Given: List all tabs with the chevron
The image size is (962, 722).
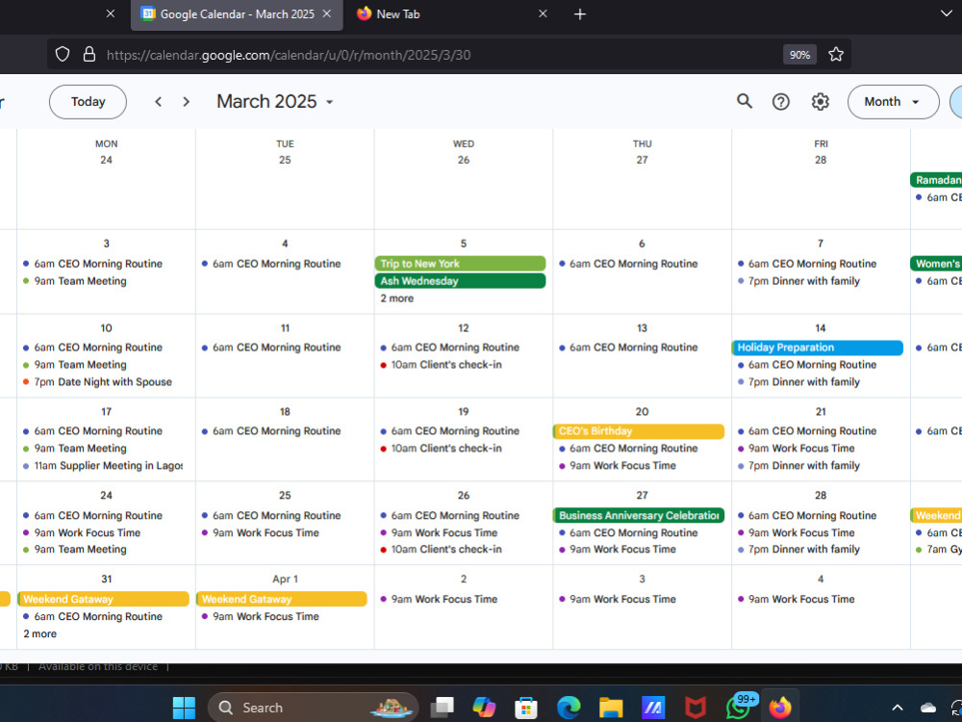Looking at the screenshot, I should (946, 13).
